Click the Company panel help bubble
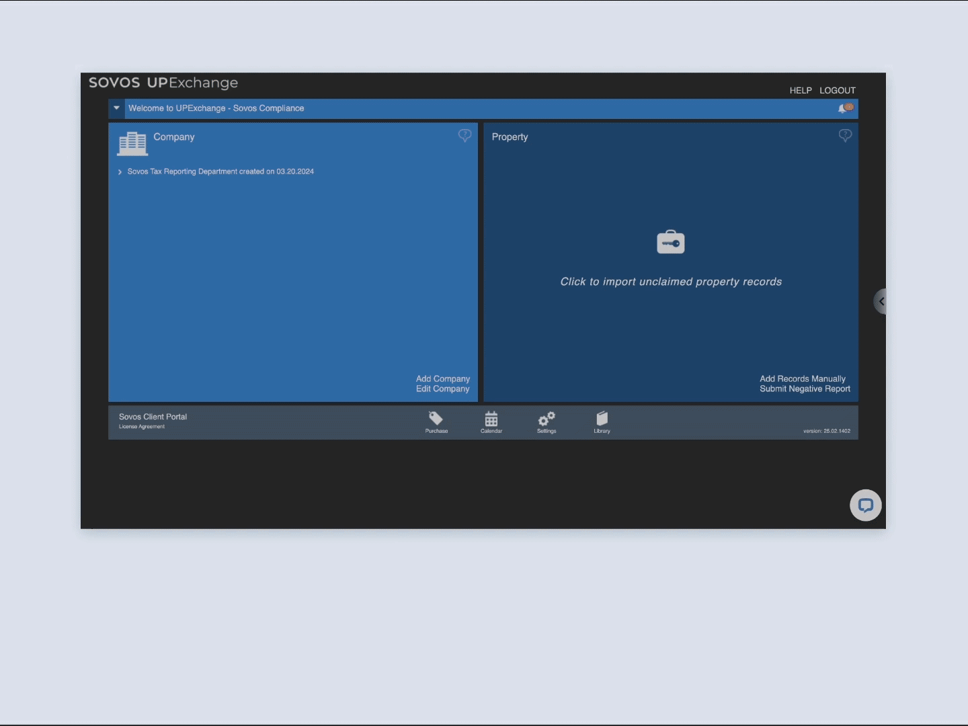The height and width of the screenshot is (726, 968). [465, 136]
